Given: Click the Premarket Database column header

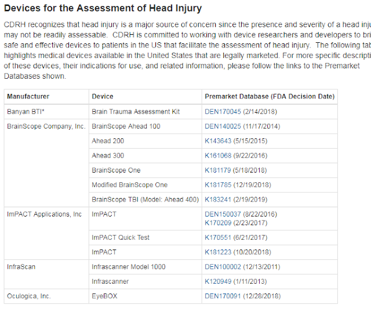Looking at the screenshot, I should (x=270, y=97).
